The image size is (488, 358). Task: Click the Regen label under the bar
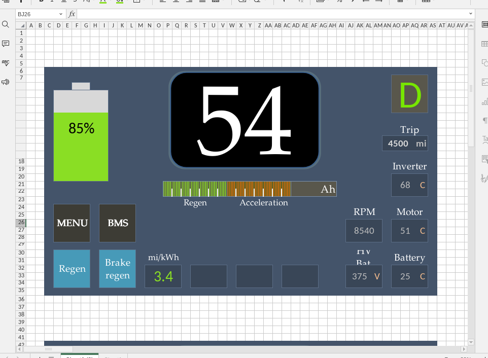tap(195, 203)
